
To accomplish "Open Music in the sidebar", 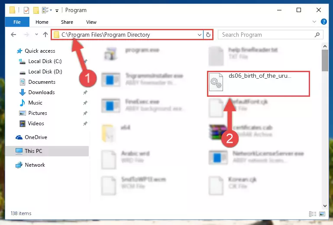I will tap(35, 103).
